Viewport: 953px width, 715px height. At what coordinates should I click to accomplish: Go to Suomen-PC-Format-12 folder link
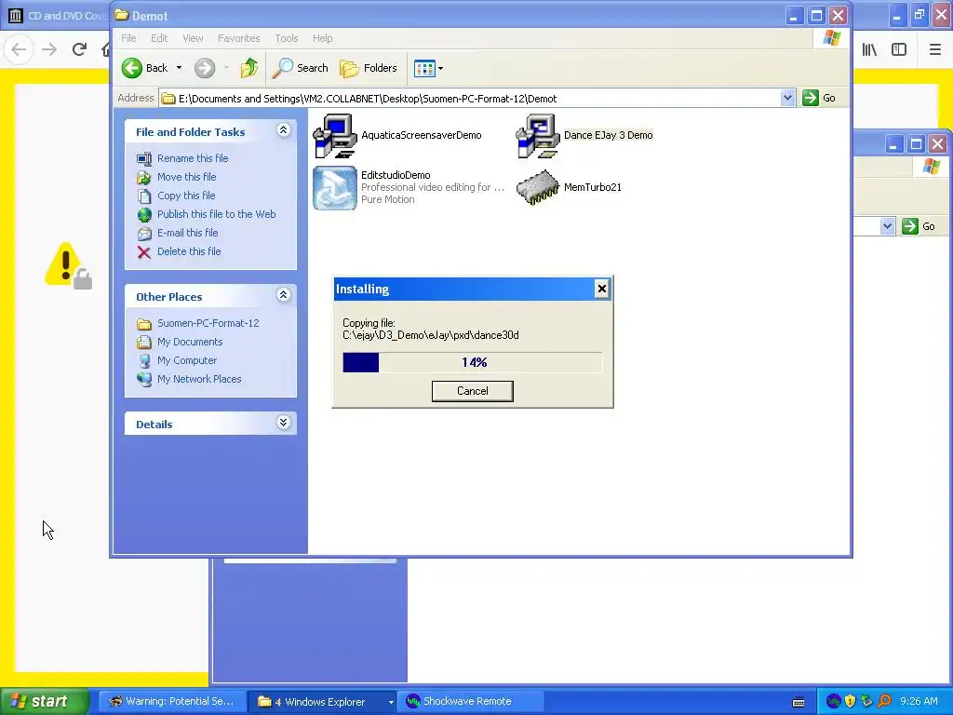tap(208, 323)
